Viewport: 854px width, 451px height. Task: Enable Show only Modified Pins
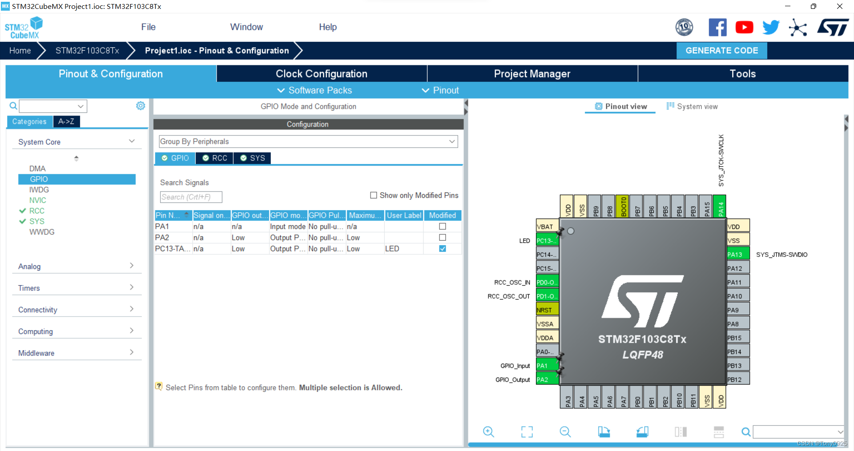pos(374,195)
